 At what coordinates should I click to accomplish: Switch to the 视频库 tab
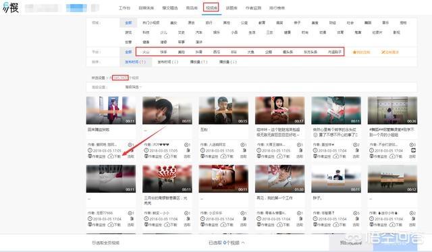coord(211,8)
